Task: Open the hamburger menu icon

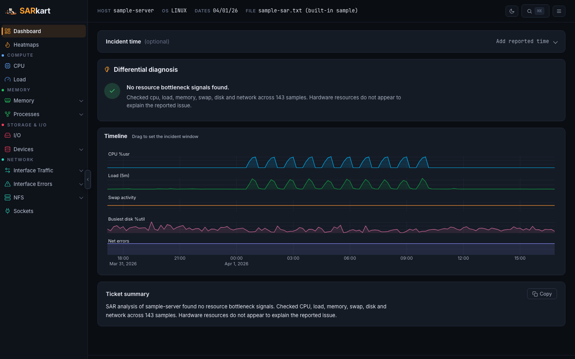Action: [x=559, y=11]
